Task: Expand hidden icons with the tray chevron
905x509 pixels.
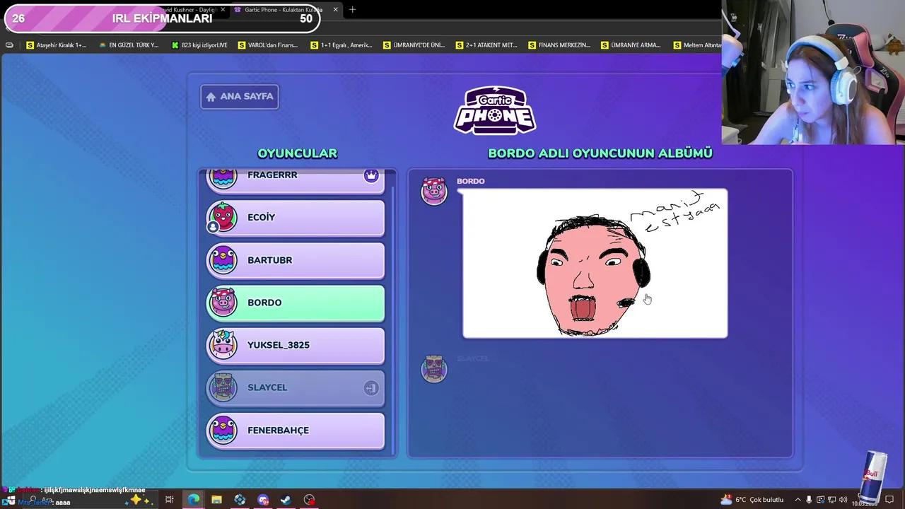Action: 798,500
